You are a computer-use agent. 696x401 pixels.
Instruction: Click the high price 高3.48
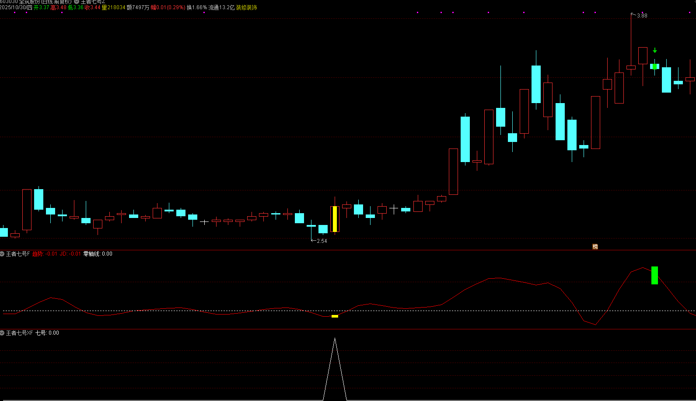point(58,7)
